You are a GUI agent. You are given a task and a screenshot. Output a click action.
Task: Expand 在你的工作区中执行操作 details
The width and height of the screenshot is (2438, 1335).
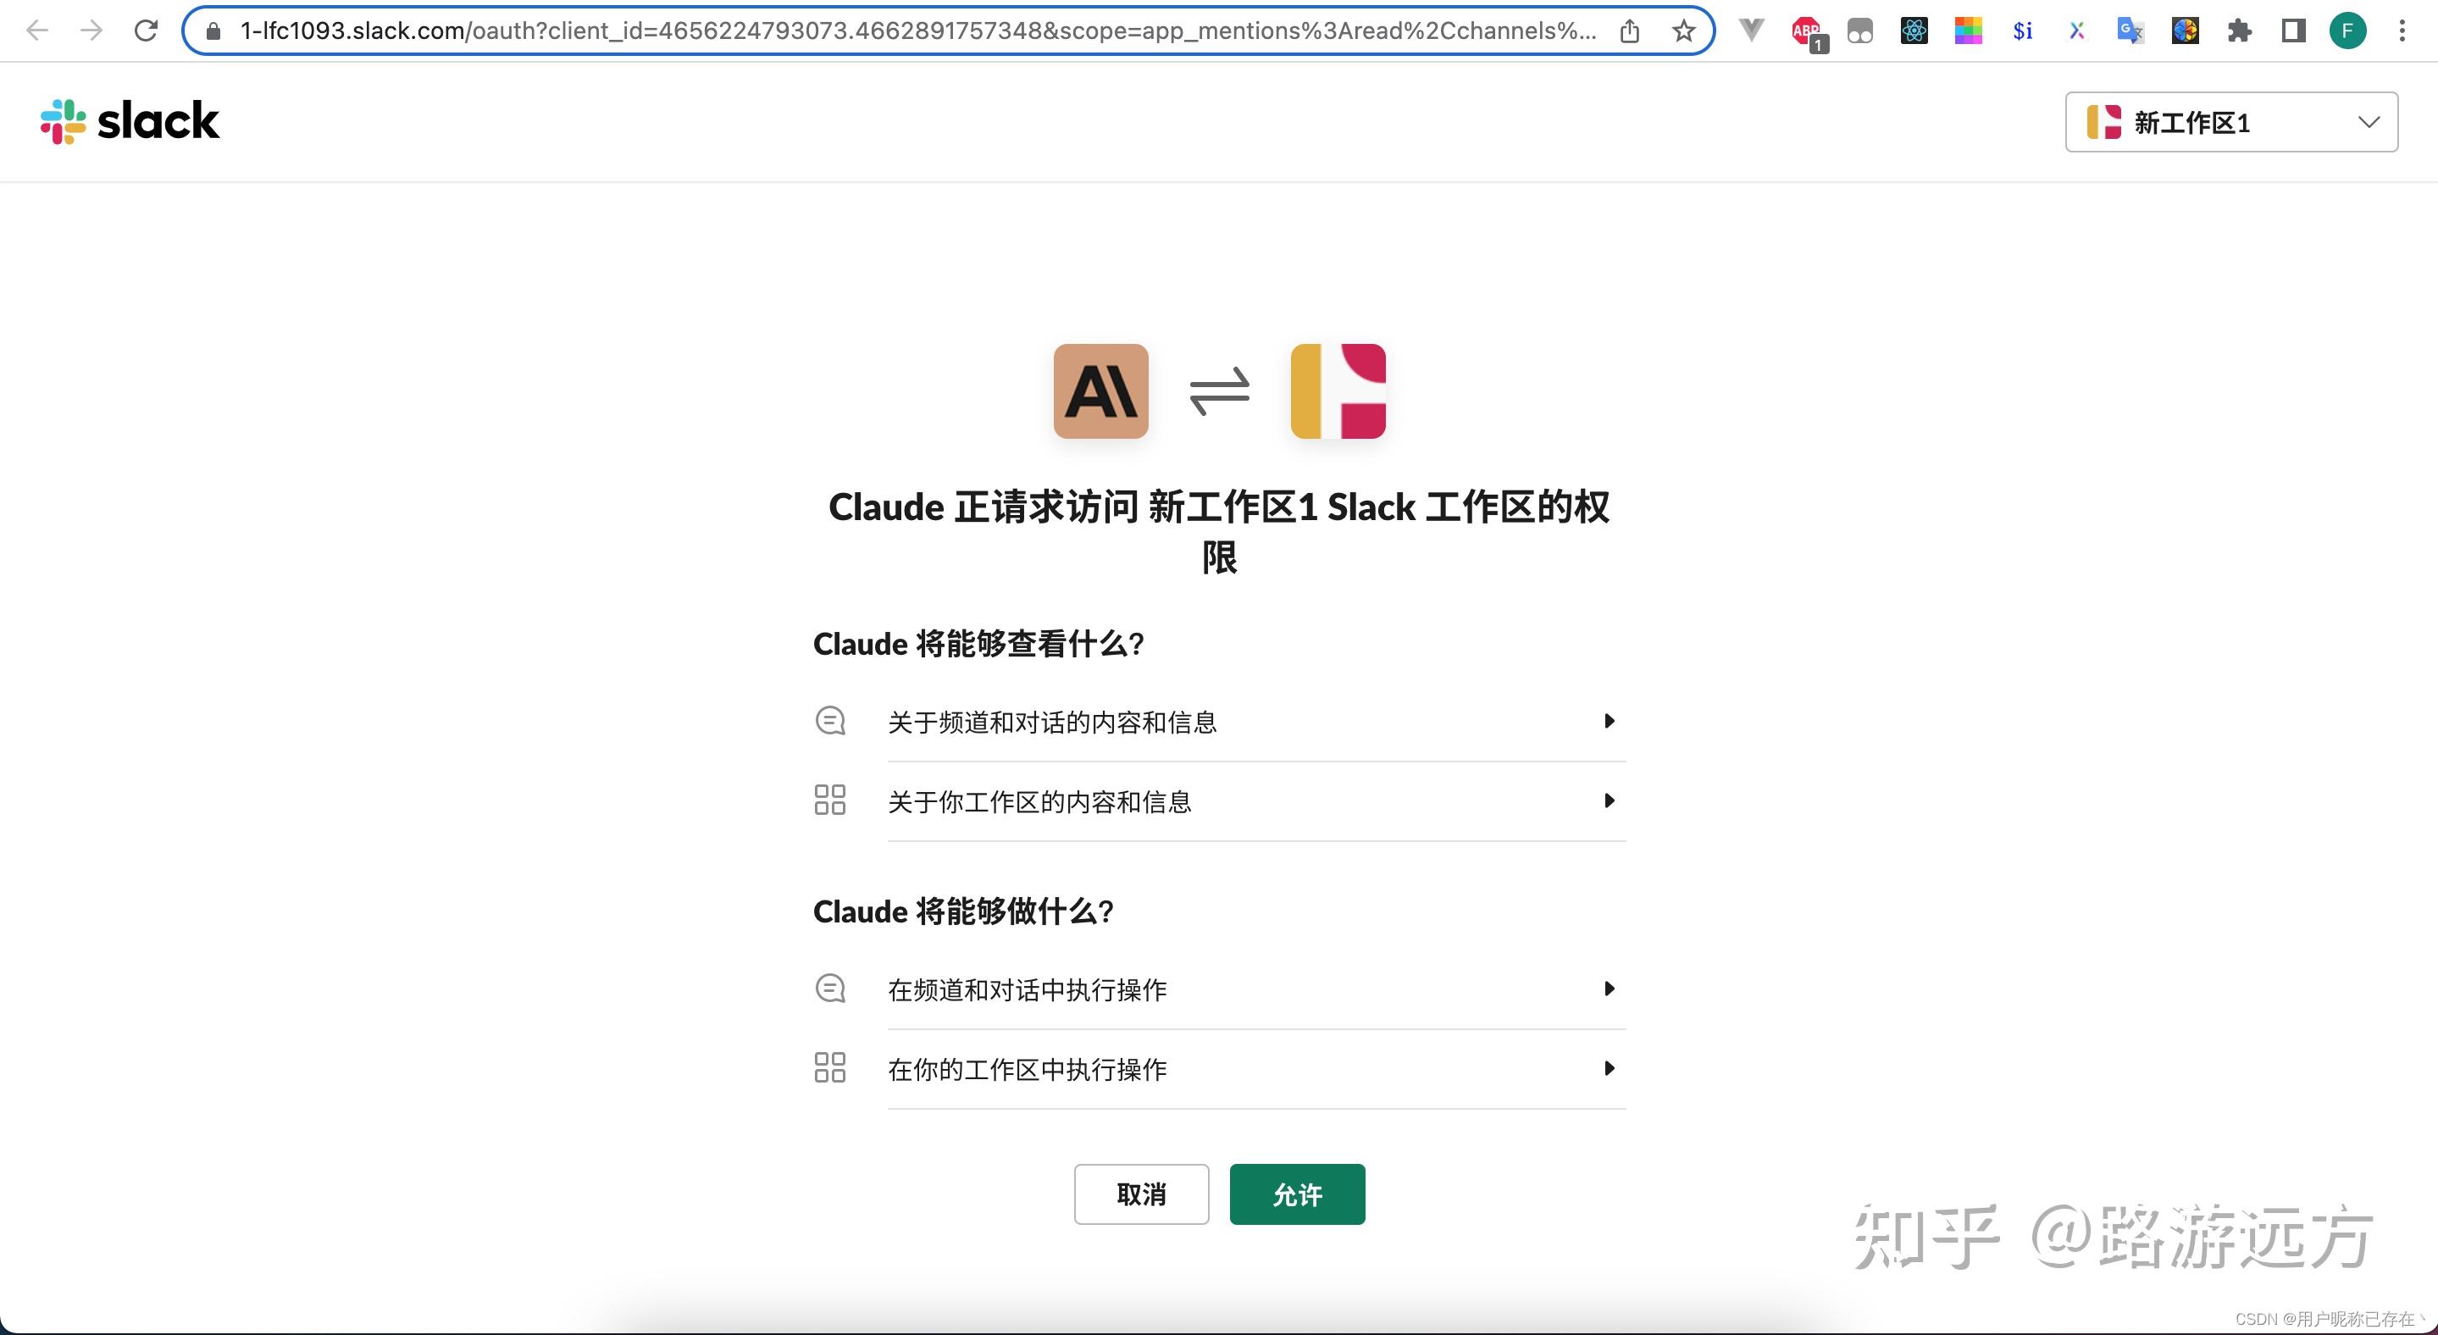[1609, 1068]
